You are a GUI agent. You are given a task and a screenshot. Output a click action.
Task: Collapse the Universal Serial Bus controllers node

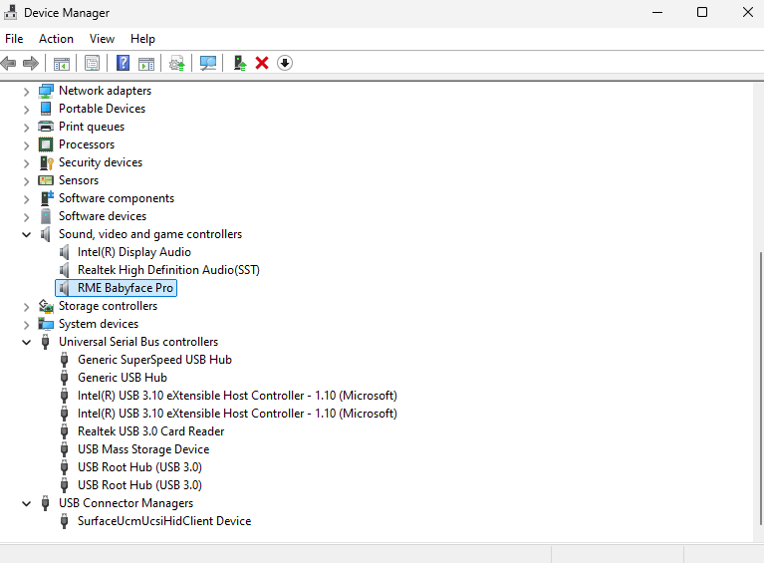(x=27, y=342)
